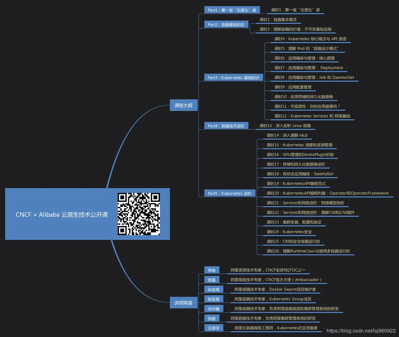
Task: Click '课时9：应用配置管理'
Action: pyautogui.click(x=293, y=87)
